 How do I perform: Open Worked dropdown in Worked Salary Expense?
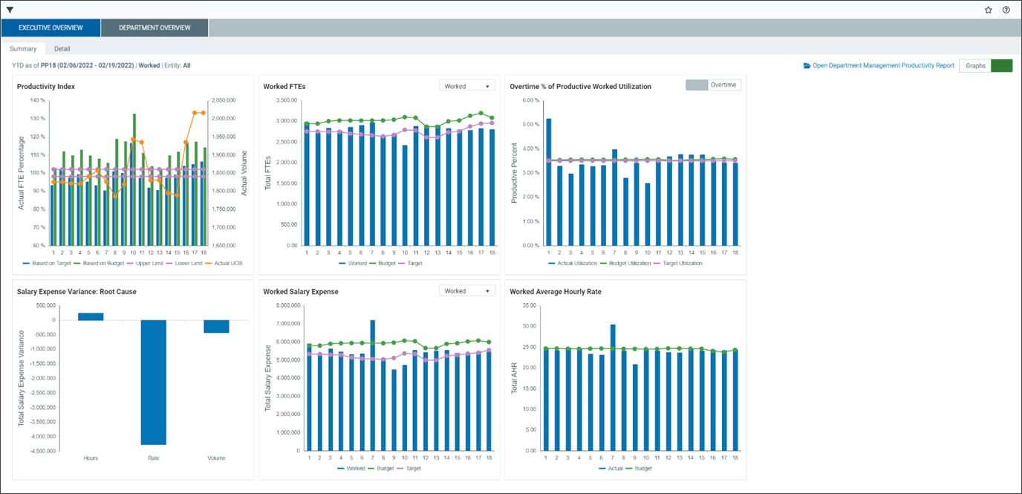point(466,291)
